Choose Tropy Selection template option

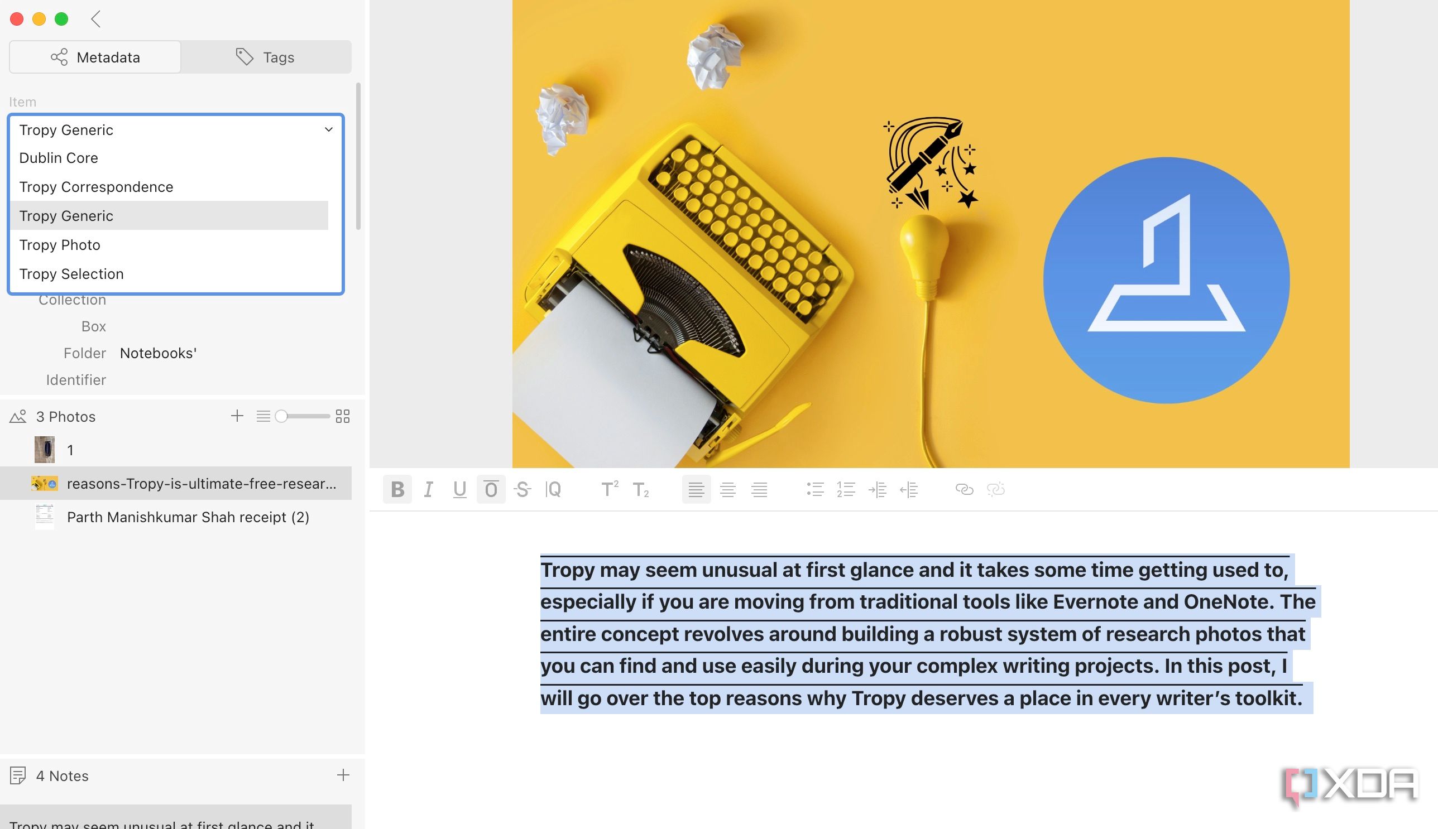169,274
